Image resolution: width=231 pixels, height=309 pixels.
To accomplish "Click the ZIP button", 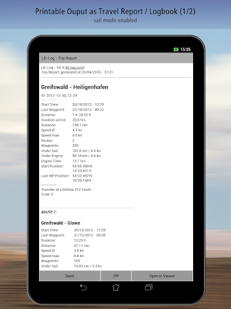I will point(116,276).
